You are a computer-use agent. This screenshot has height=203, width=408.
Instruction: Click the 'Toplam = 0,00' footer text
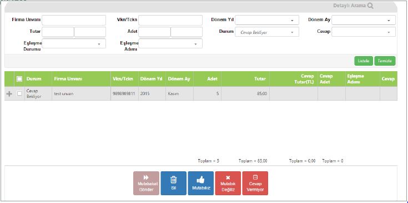pos(303,161)
